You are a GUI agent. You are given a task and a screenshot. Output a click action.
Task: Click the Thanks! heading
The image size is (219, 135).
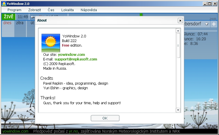pos(48,98)
